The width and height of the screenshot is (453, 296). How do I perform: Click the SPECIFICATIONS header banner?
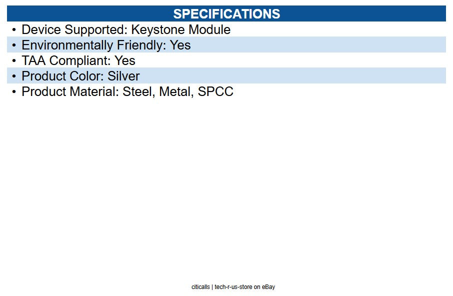click(x=226, y=13)
